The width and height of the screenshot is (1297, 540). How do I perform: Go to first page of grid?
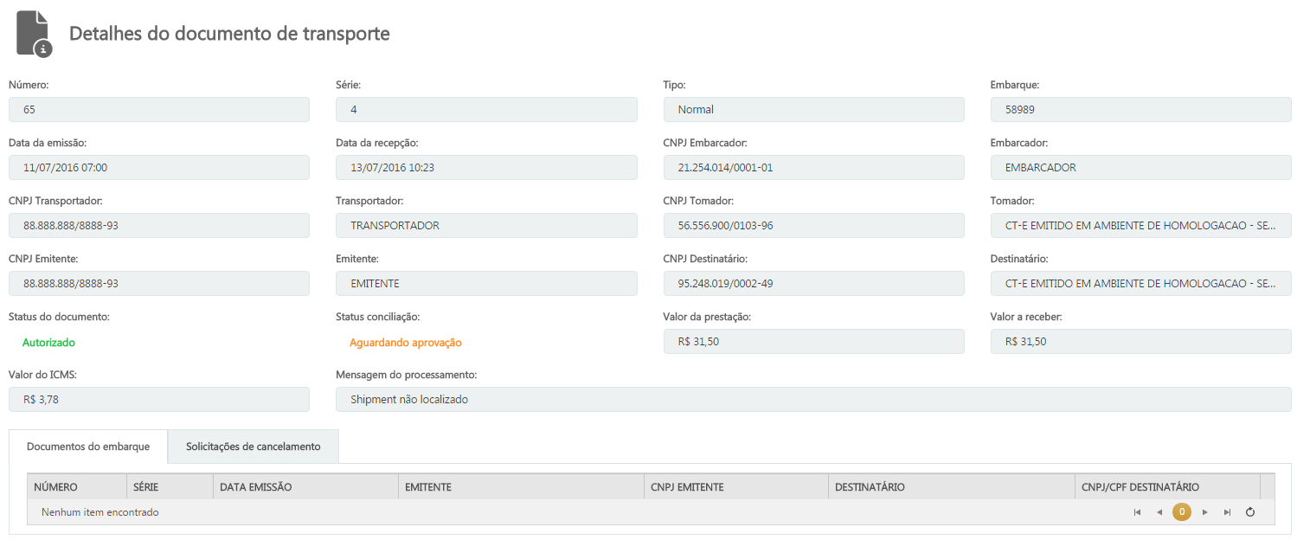[x=1137, y=512]
